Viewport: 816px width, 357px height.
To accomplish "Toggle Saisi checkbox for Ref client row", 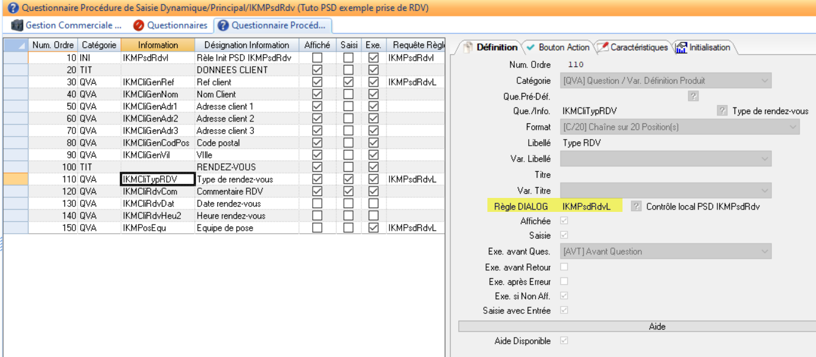I will point(348,82).
